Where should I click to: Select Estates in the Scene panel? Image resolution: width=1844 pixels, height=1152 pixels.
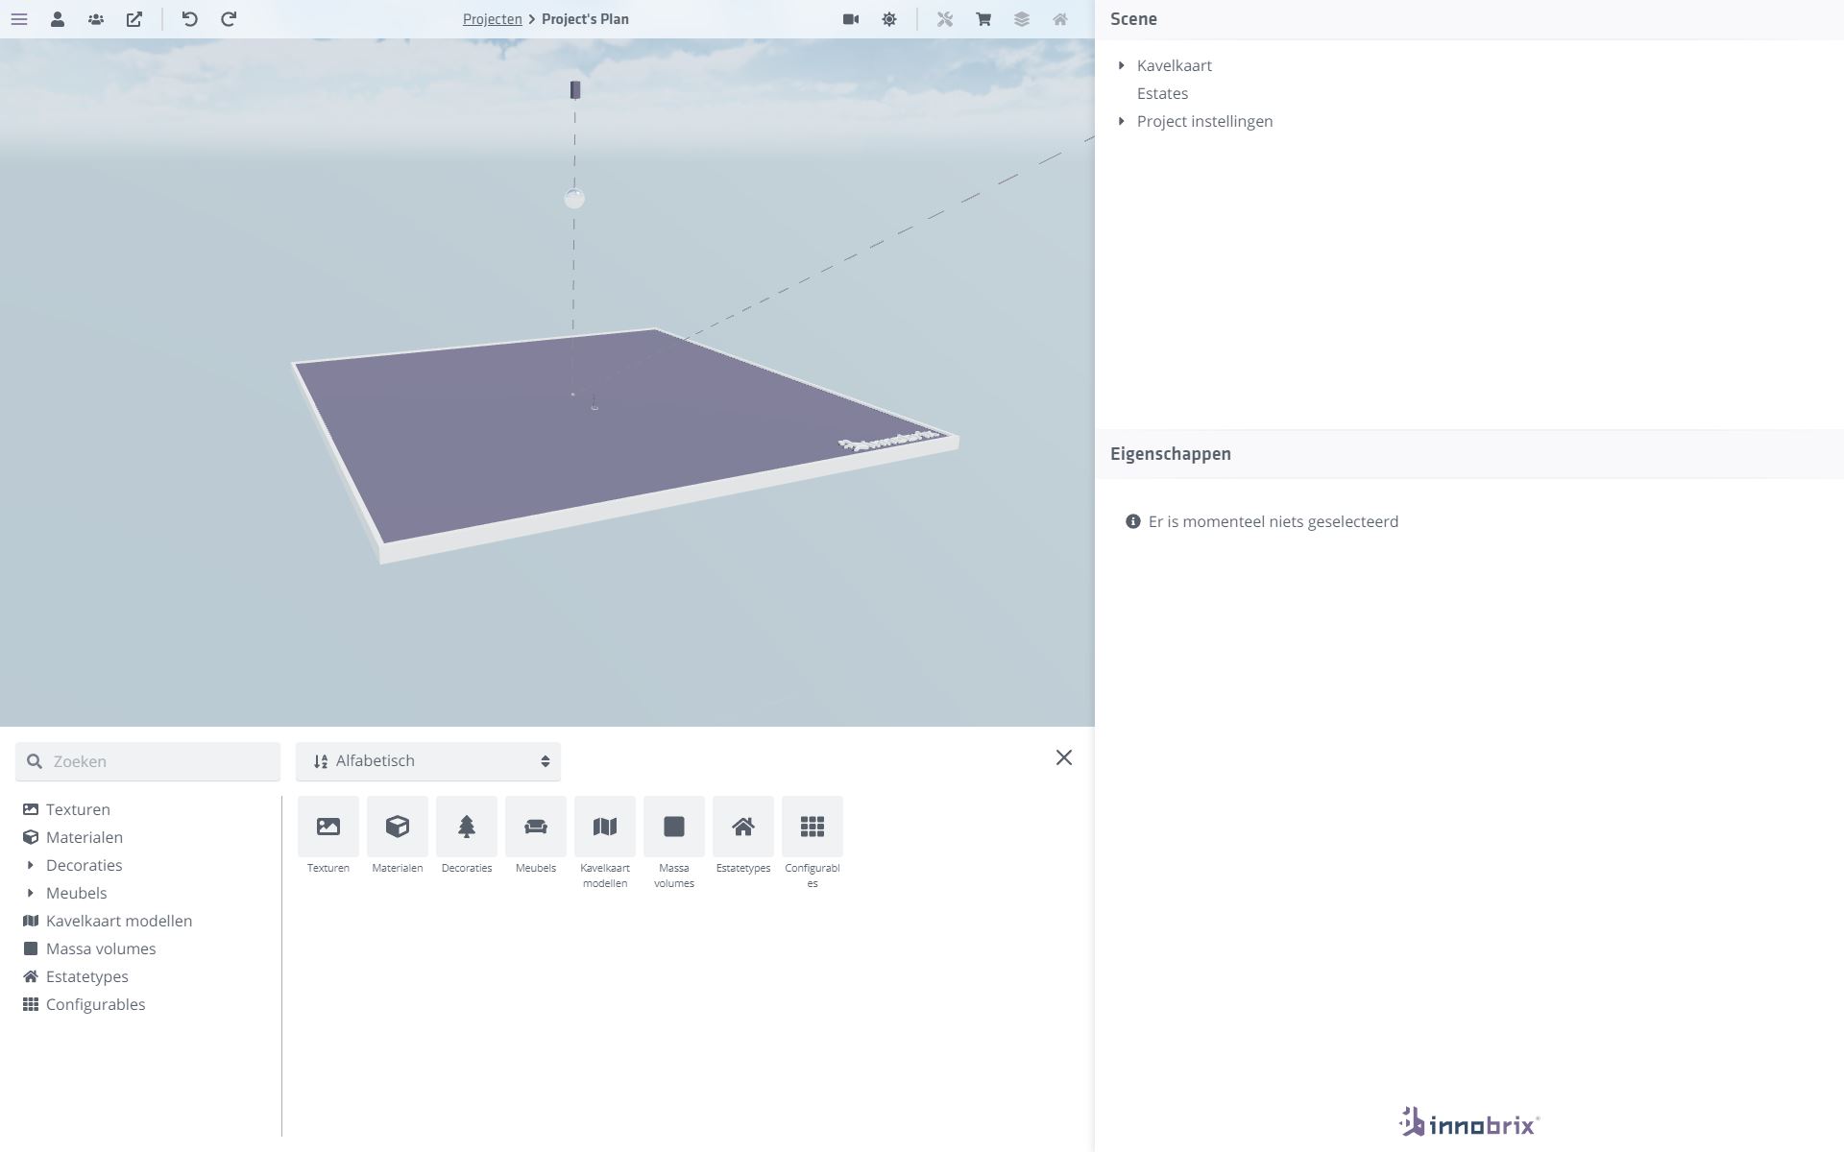1162,93
